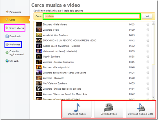Click Download musica e video button

tap(141, 109)
